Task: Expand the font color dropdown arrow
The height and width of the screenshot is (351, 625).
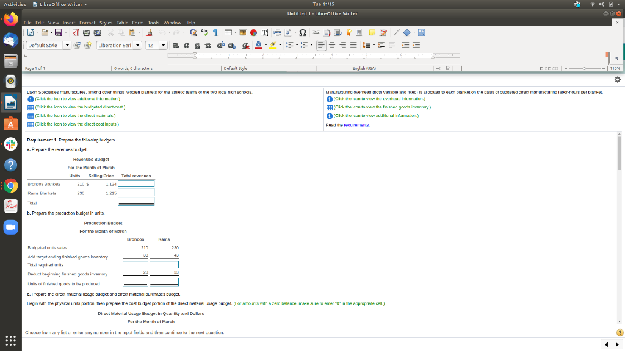Action: (x=266, y=45)
